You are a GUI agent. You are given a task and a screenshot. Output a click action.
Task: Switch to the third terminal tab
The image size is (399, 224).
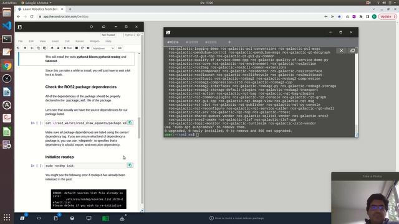pos(211,42)
